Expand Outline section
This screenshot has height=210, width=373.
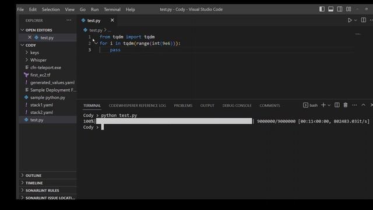[48, 176]
